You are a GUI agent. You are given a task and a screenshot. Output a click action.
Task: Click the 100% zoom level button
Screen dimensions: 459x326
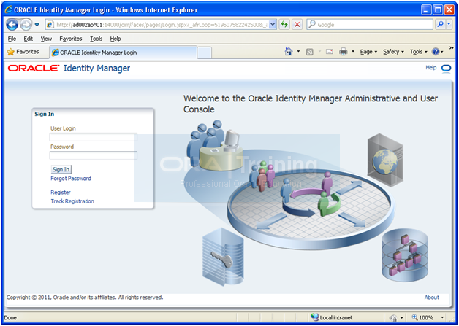point(422,317)
